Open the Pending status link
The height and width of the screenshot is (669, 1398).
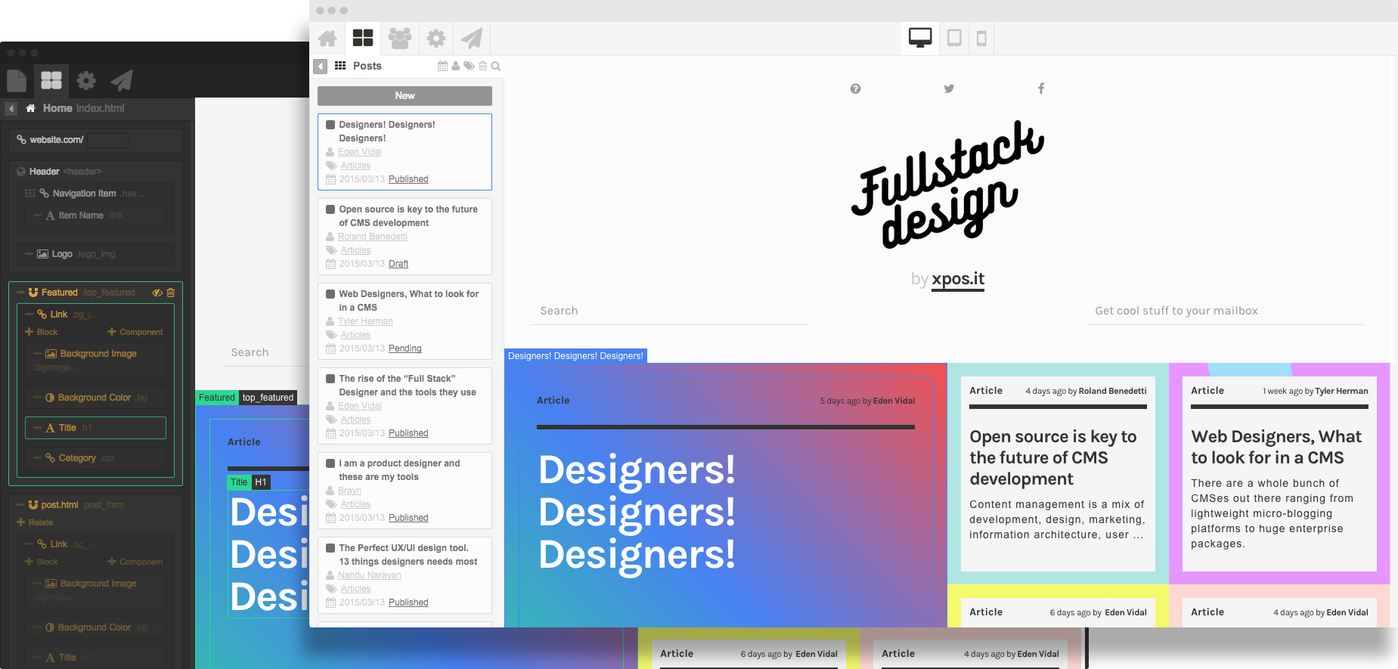(x=405, y=348)
